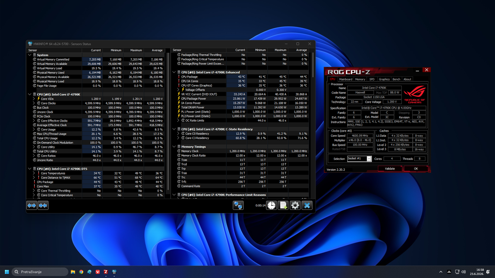Expand the OC Ratio Limits row
The image size is (495, 278).
point(178,120)
